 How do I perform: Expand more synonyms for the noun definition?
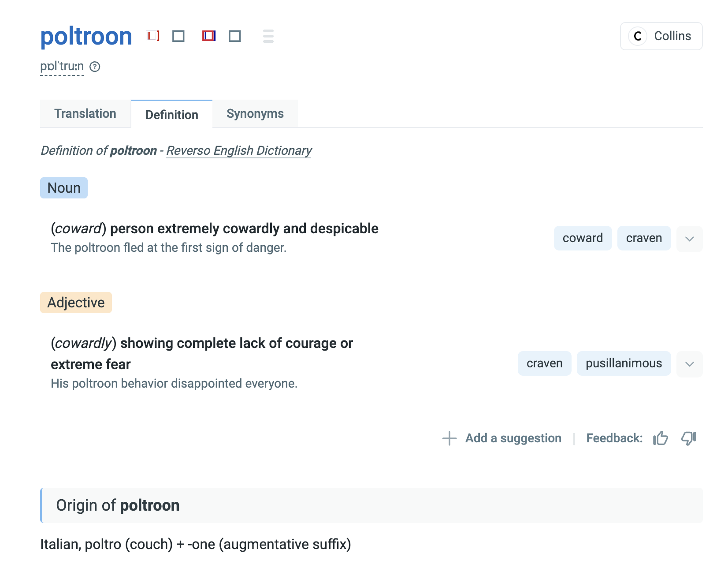click(x=689, y=239)
